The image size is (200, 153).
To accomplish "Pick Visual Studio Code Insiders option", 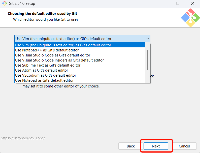I will 80,60.
